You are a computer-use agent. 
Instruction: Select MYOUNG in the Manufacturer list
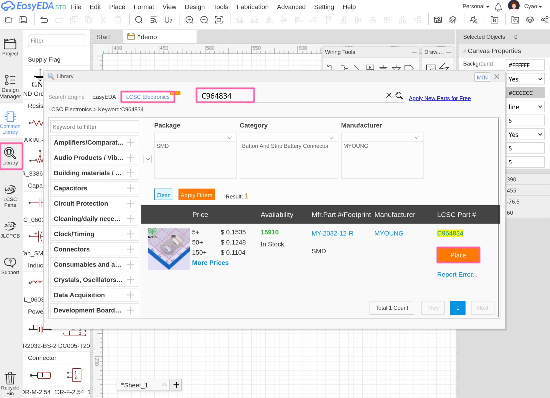356,146
